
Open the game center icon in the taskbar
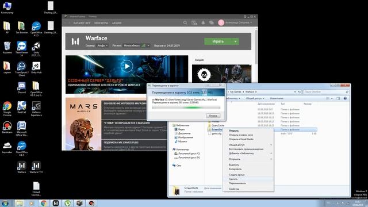pos(56,203)
